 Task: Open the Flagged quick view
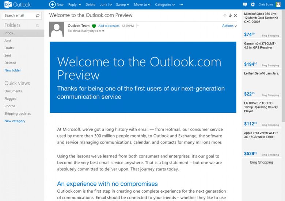pos(10,98)
